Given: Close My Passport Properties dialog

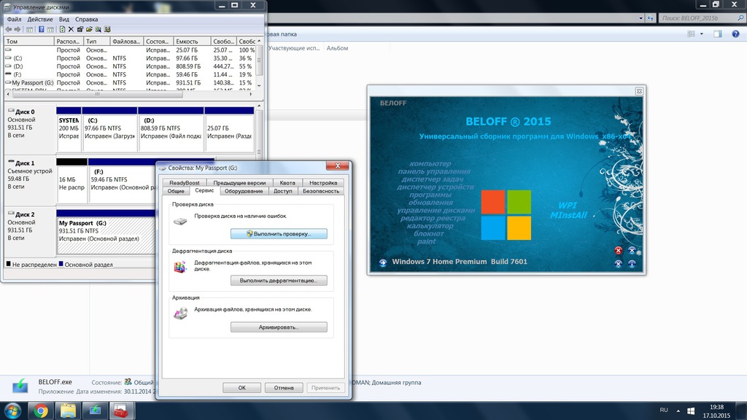Looking at the screenshot, I should tap(337, 166).
